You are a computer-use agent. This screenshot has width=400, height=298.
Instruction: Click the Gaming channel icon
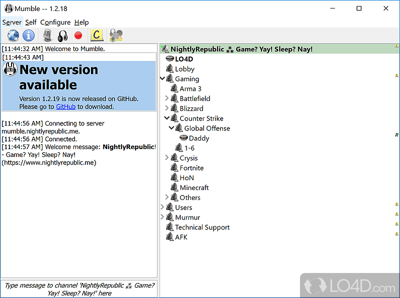click(170, 78)
